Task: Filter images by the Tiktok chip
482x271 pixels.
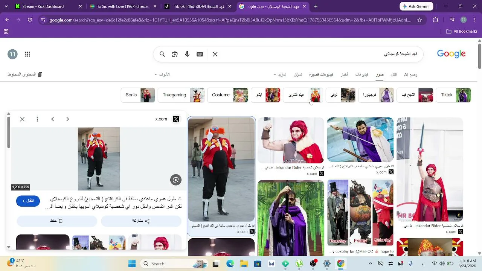Action: click(453, 95)
